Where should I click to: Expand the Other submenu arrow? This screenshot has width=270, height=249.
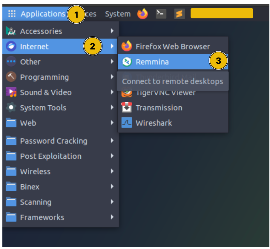112,61
